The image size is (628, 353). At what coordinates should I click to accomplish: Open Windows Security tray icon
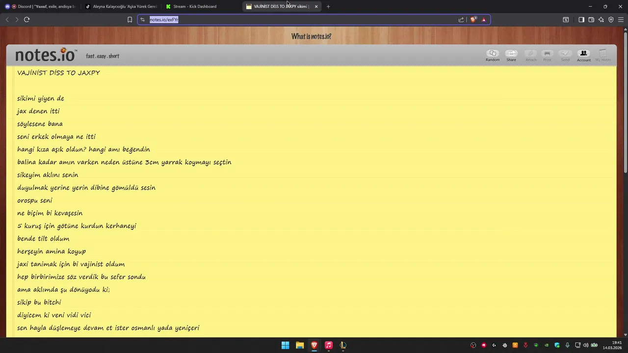pyautogui.click(x=557, y=345)
